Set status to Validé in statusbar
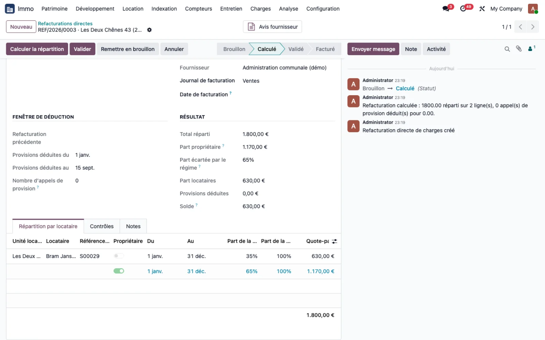The height and width of the screenshot is (340, 545). pyautogui.click(x=296, y=49)
